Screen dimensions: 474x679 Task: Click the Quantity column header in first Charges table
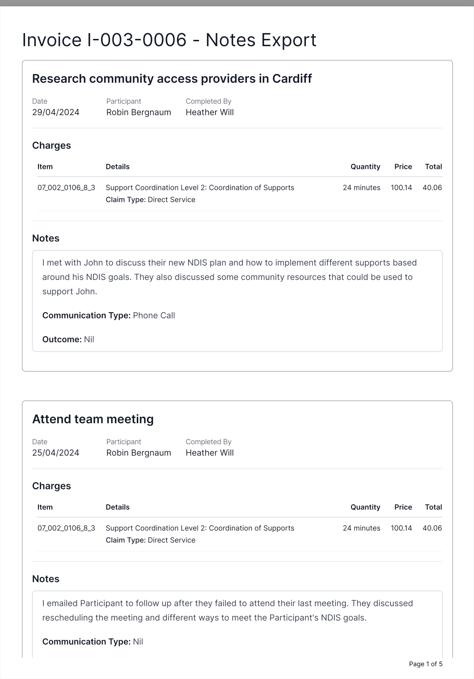[x=365, y=167]
